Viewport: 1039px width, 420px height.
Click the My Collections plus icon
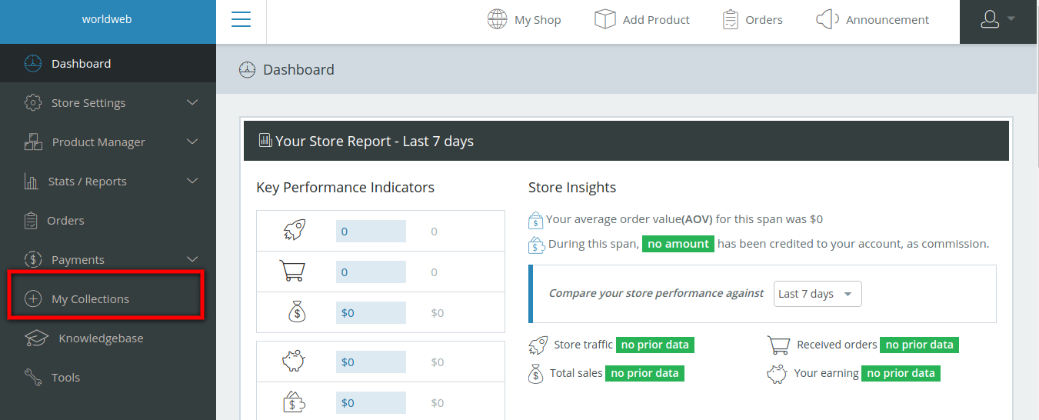[x=33, y=299]
